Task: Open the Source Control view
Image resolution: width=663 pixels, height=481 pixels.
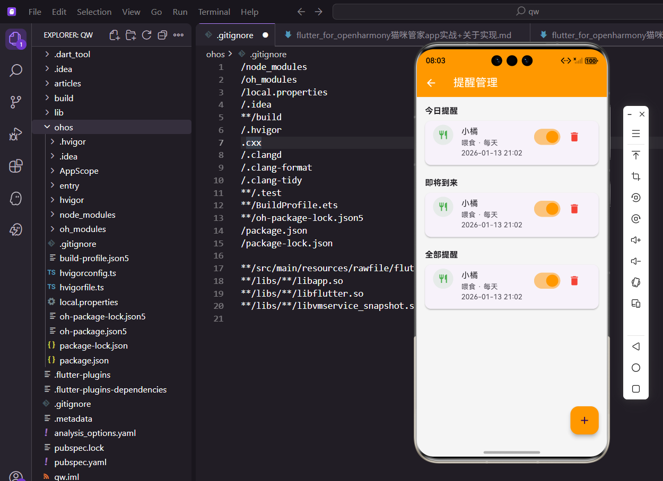Action: click(16, 102)
